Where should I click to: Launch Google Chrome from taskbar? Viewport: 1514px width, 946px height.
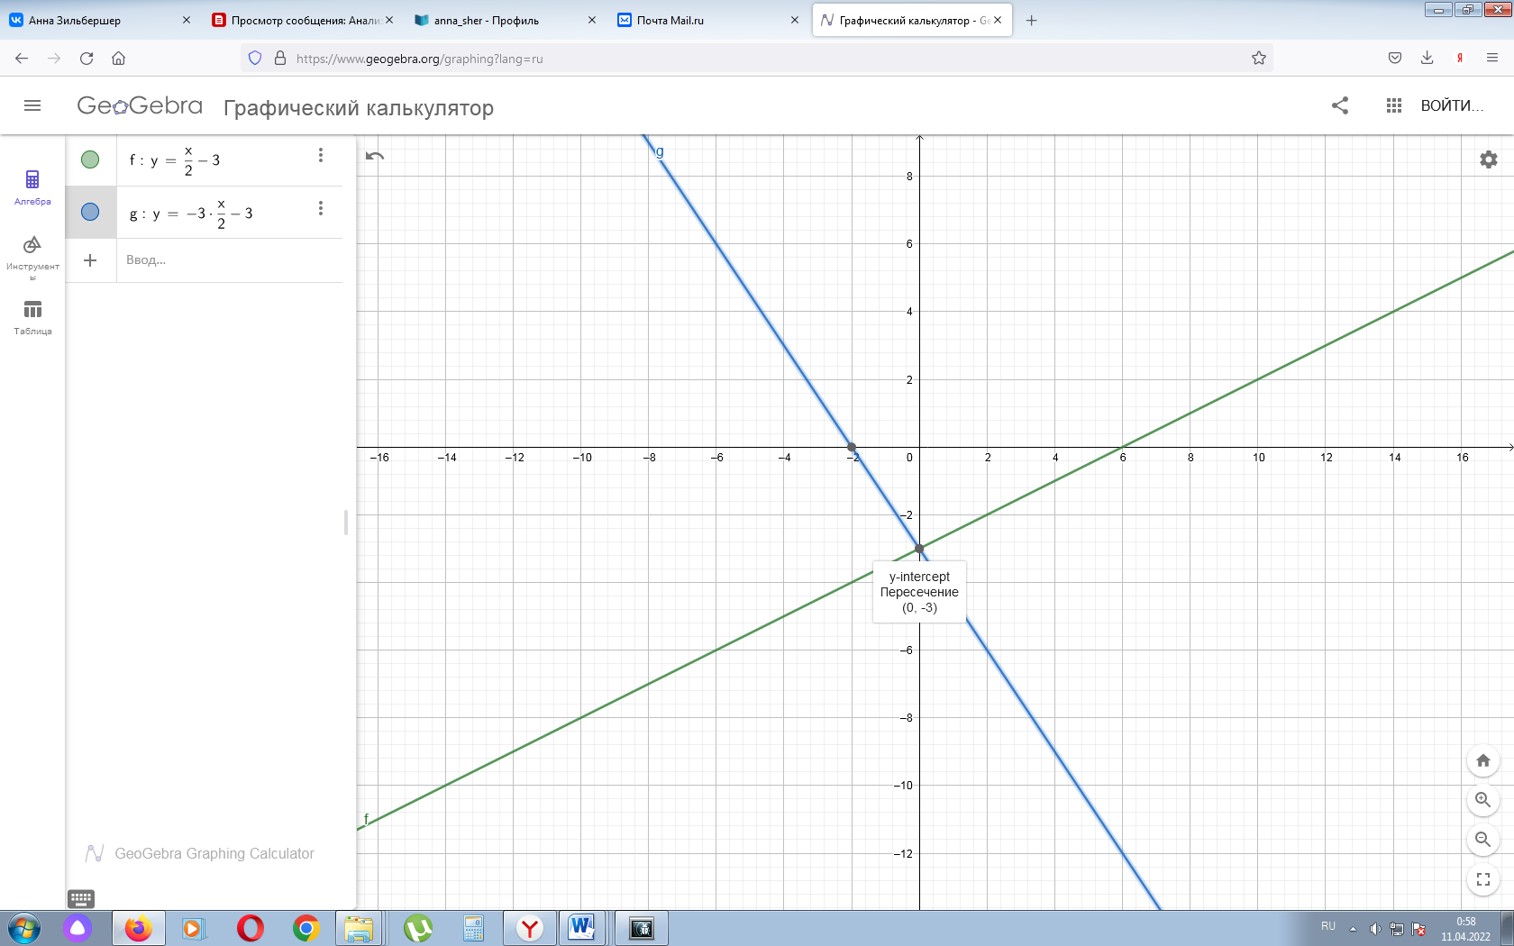point(306,928)
